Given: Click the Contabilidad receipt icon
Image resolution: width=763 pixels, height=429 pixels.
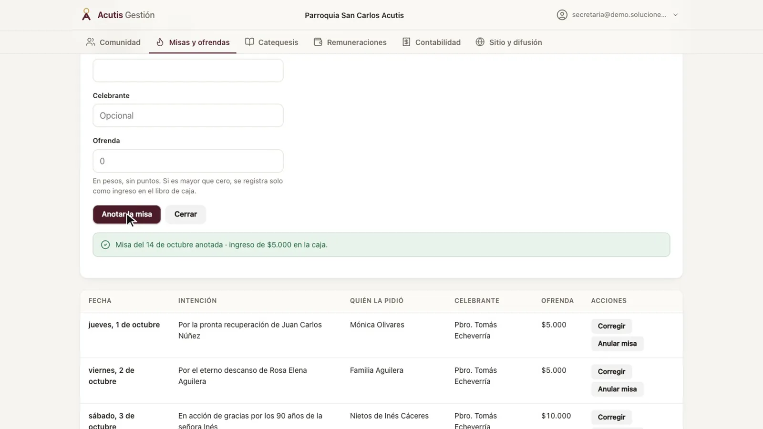Looking at the screenshot, I should pyautogui.click(x=406, y=42).
